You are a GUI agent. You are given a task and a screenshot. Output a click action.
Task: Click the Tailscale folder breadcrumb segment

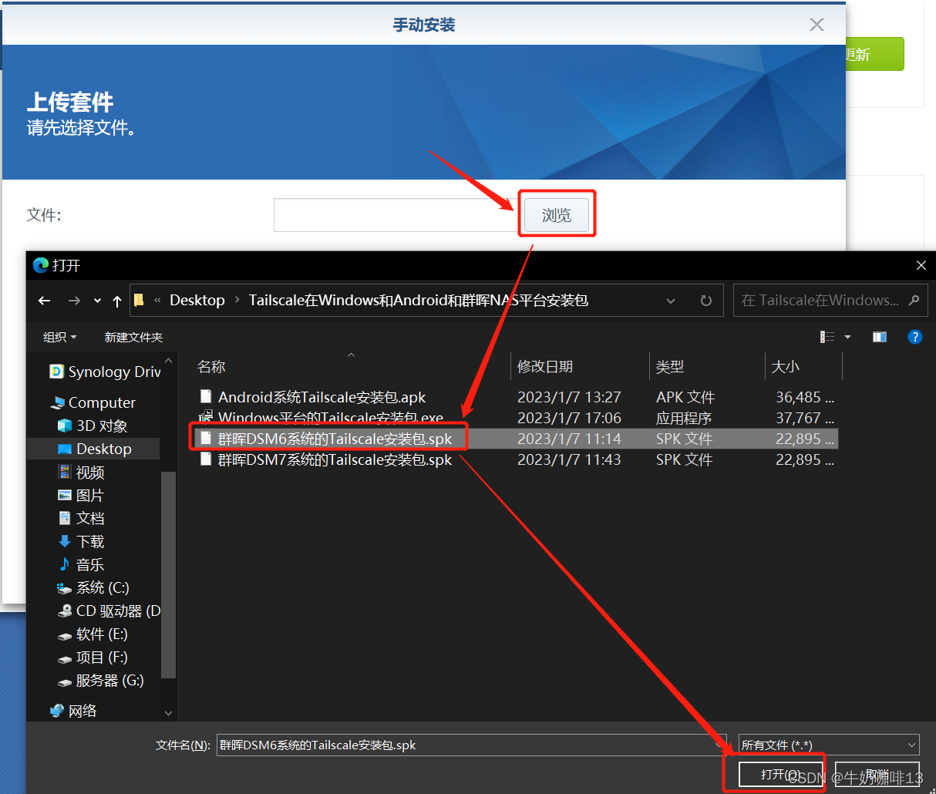pos(419,301)
